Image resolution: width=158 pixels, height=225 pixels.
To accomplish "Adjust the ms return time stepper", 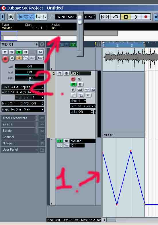I will [x=94, y=17].
